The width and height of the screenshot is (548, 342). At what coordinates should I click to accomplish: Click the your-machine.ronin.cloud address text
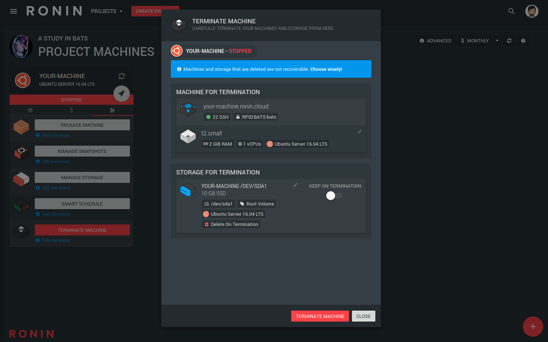click(236, 106)
